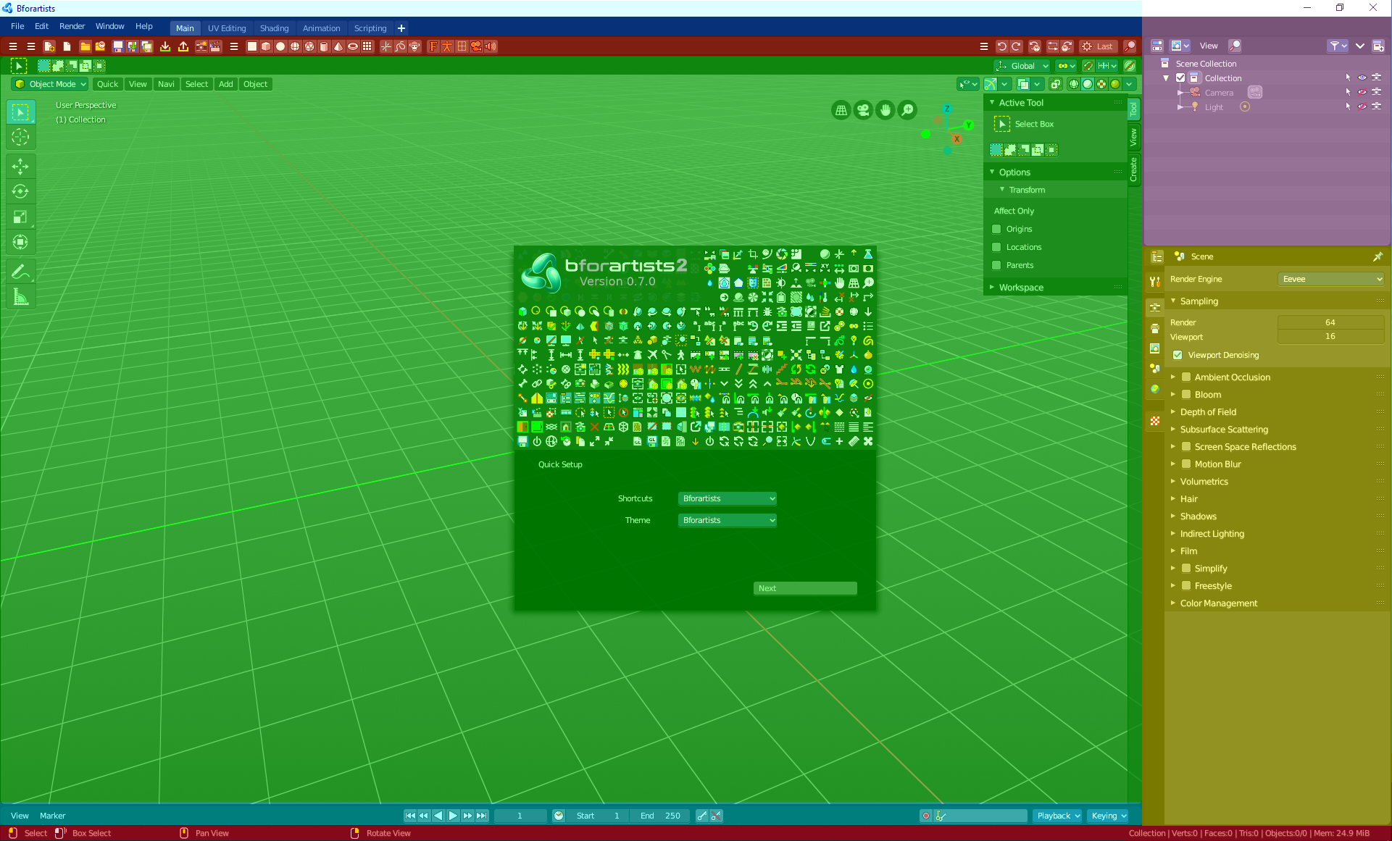
Task: Click the play animation button
Action: [453, 816]
